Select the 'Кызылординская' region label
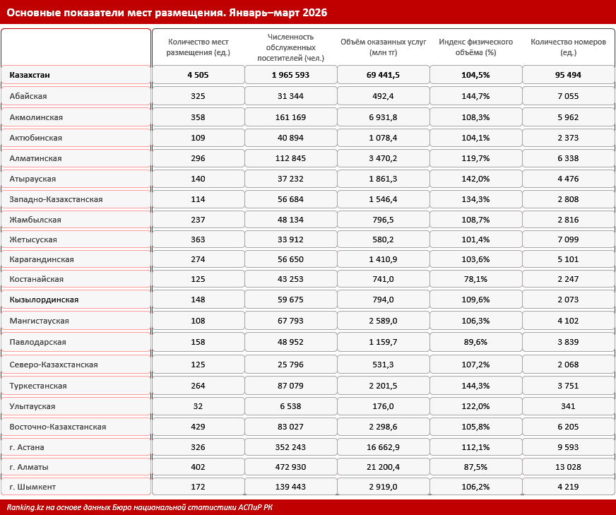 click(x=44, y=300)
